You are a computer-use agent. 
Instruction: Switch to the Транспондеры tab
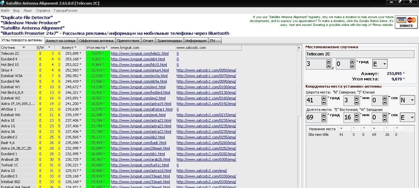pyautogui.click(x=169, y=41)
